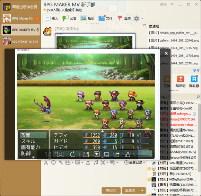Like the image with the thumbs-up icon
The width and height of the screenshot is (201, 196).
(x=128, y=154)
